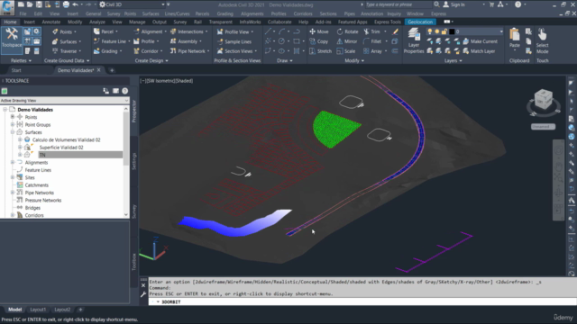
Task: Expand the Pipe Networks tree node
Action: click(x=13, y=193)
